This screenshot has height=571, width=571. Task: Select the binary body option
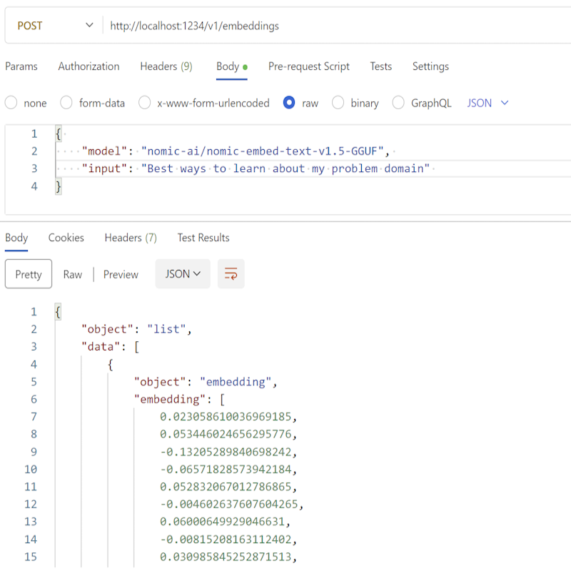(337, 103)
